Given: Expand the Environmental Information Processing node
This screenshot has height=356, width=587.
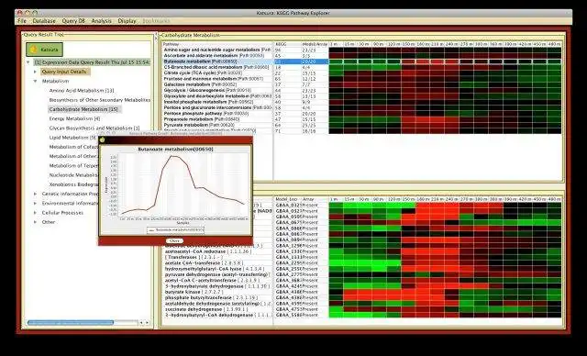Looking at the screenshot, I should pyautogui.click(x=35, y=204).
